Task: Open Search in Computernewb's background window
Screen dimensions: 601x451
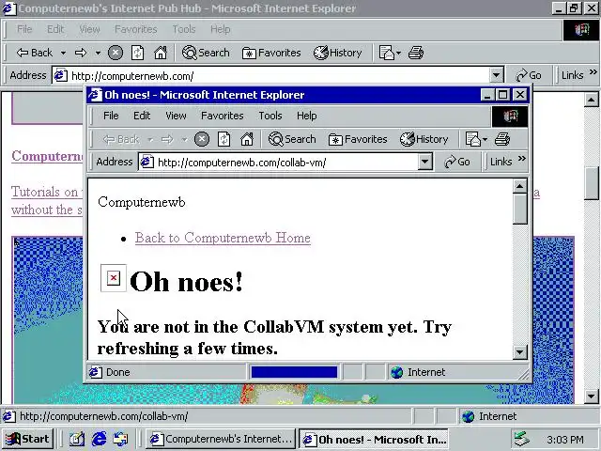Action: (206, 53)
